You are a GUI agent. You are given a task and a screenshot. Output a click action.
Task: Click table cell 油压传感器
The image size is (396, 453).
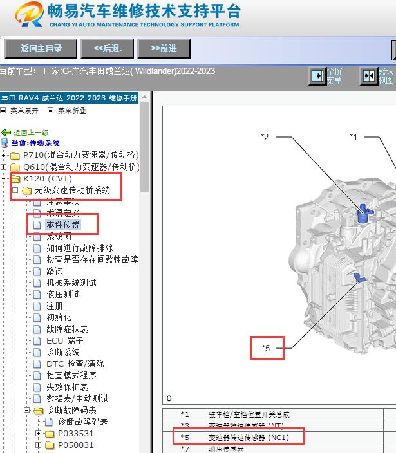pyautogui.click(x=295, y=449)
